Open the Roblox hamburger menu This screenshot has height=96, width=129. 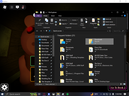click(x=12, y=7)
